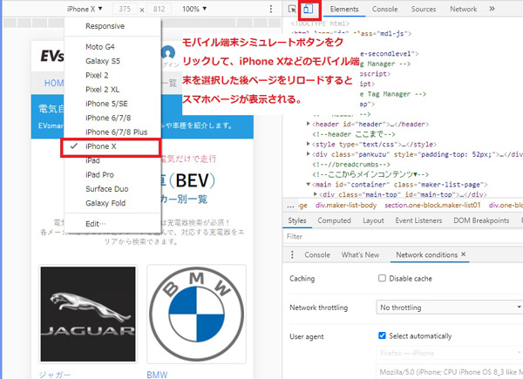Switch to the Console tab in DevTools header
This screenshot has width=523, height=379.
tap(384, 9)
